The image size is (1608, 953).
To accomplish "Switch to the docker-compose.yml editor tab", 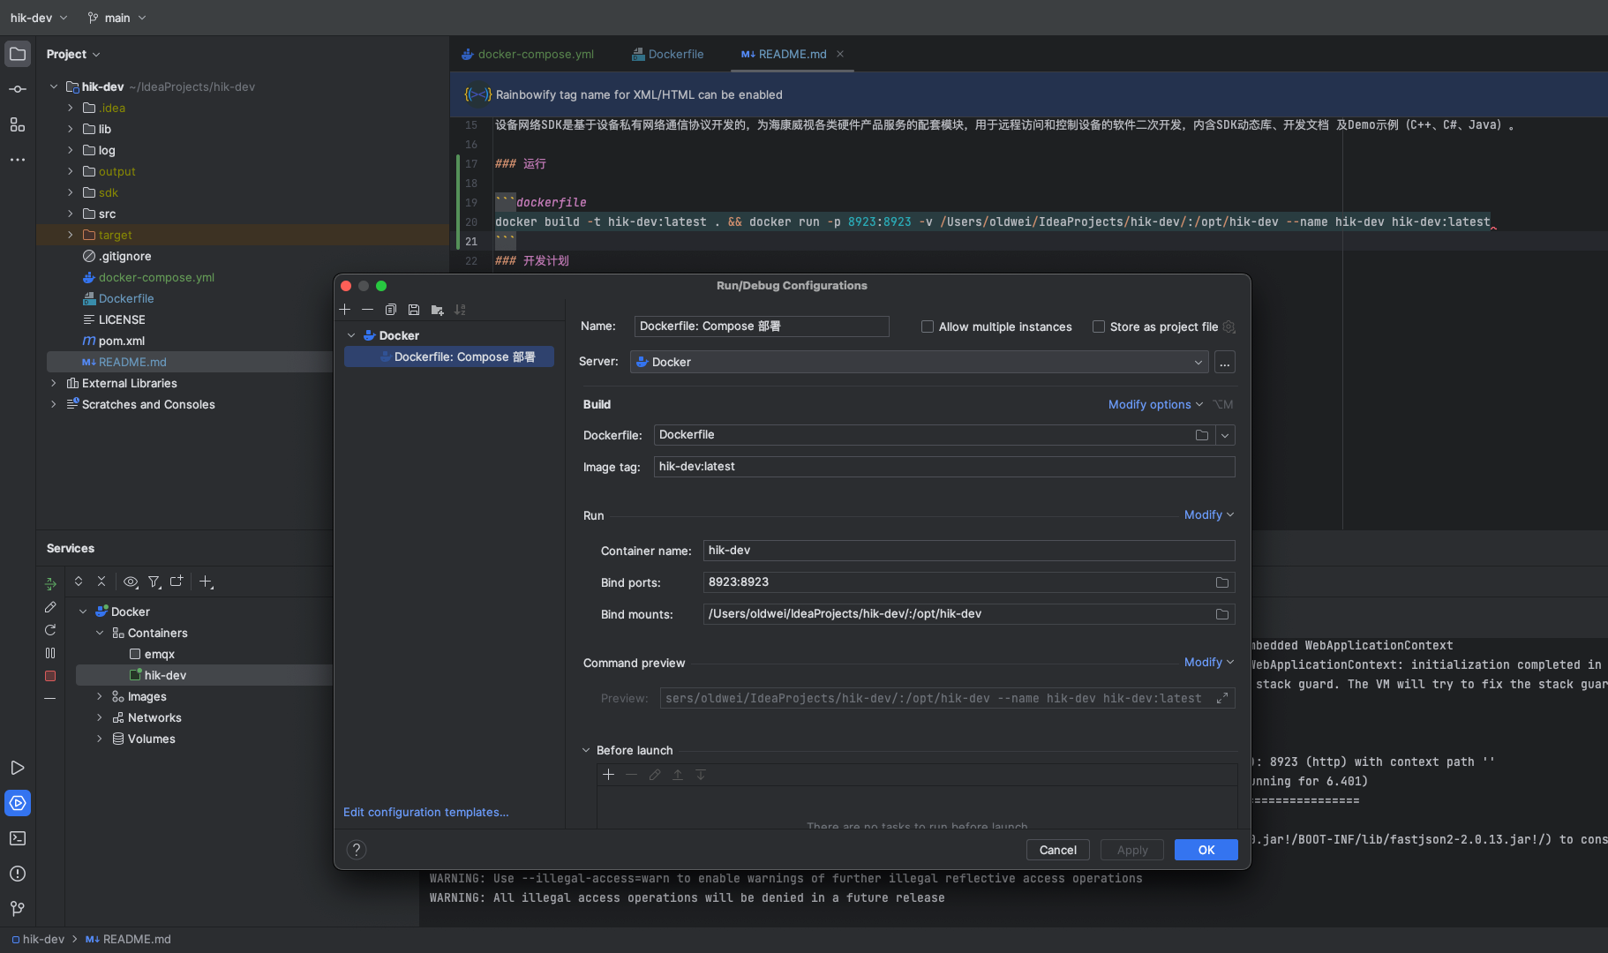I will [528, 54].
